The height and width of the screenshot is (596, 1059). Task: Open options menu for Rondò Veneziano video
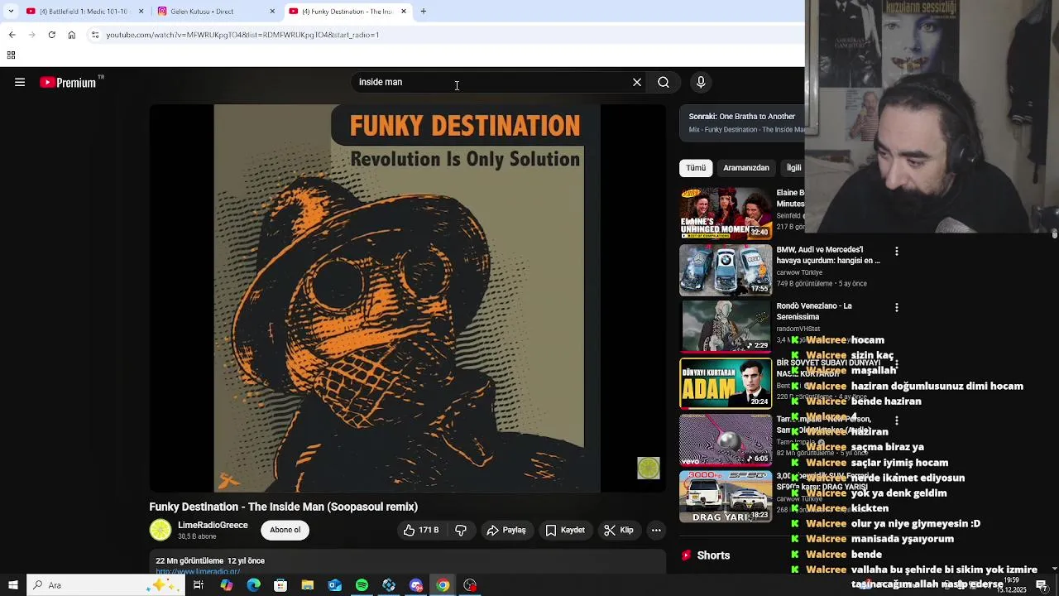pos(896,307)
